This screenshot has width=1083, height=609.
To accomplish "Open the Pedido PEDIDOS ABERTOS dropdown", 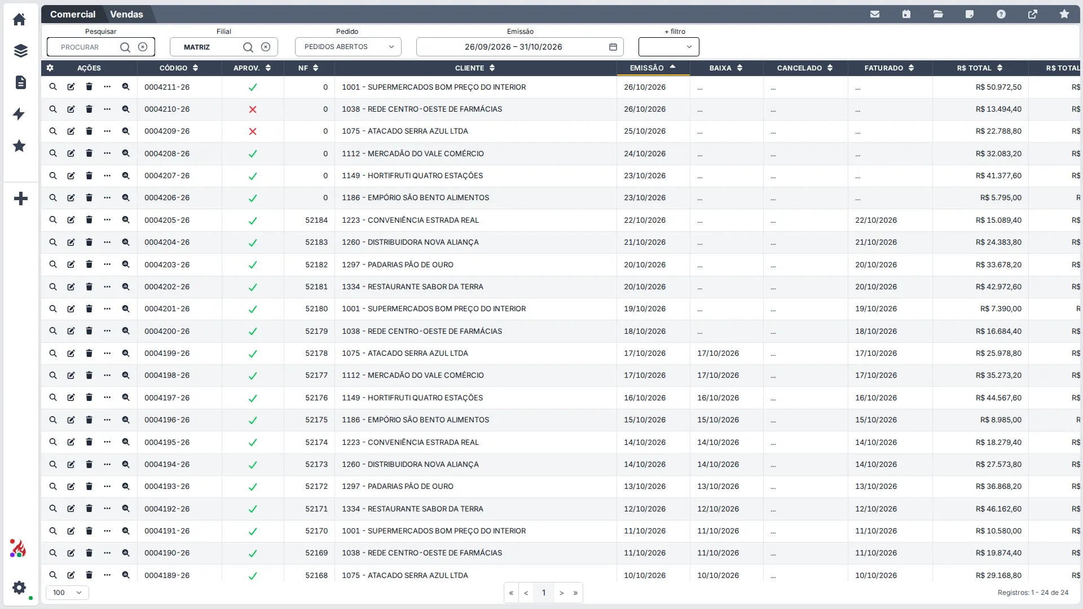I will click(x=348, y=47).
